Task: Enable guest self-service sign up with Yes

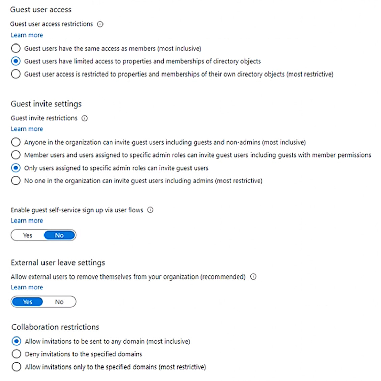Action: point(28,235)
